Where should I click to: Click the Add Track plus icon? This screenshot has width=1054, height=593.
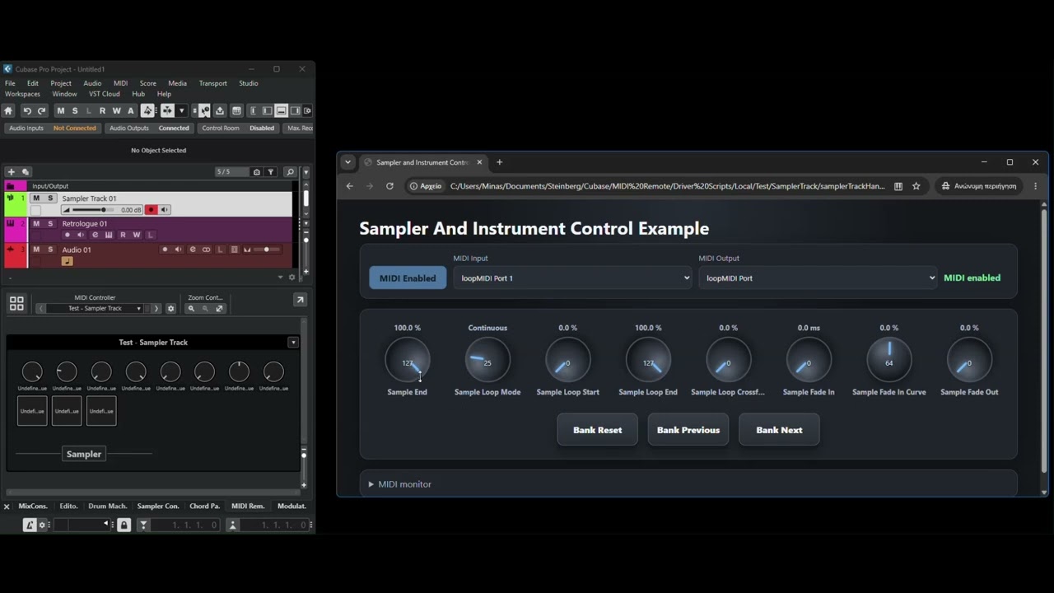pyautogui.click(x=12, y=172)
